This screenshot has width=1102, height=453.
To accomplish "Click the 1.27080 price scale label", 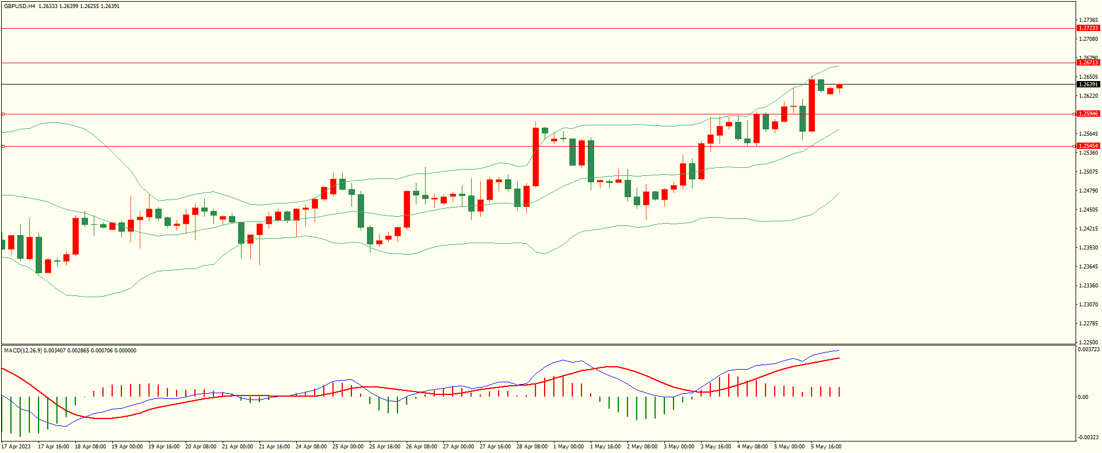I will (1088, 39).
